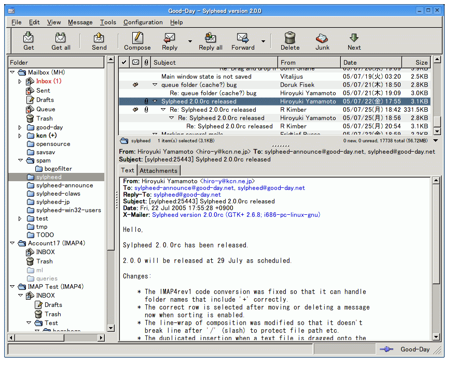The width and height of the screenshot is (454, 367).
Task: Open the Tools menu
Action: tap(108, 22)
